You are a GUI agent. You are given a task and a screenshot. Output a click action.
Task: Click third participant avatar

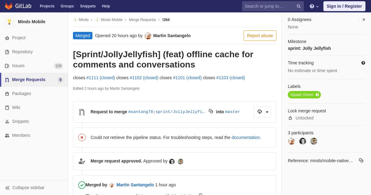click(314, 141)
